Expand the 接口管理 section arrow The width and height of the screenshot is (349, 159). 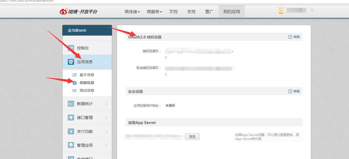(x=106, y=118)
